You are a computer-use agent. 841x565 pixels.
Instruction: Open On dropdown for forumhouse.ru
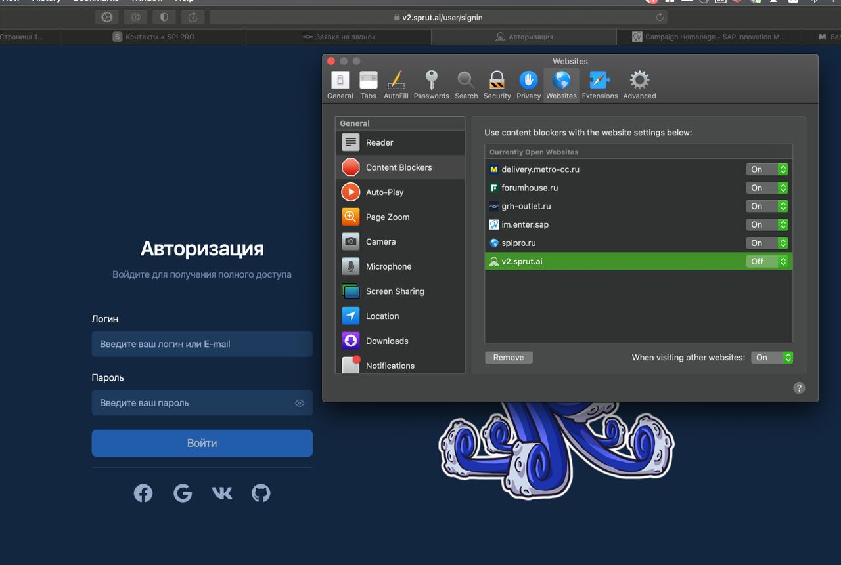(x=767, y=188)
